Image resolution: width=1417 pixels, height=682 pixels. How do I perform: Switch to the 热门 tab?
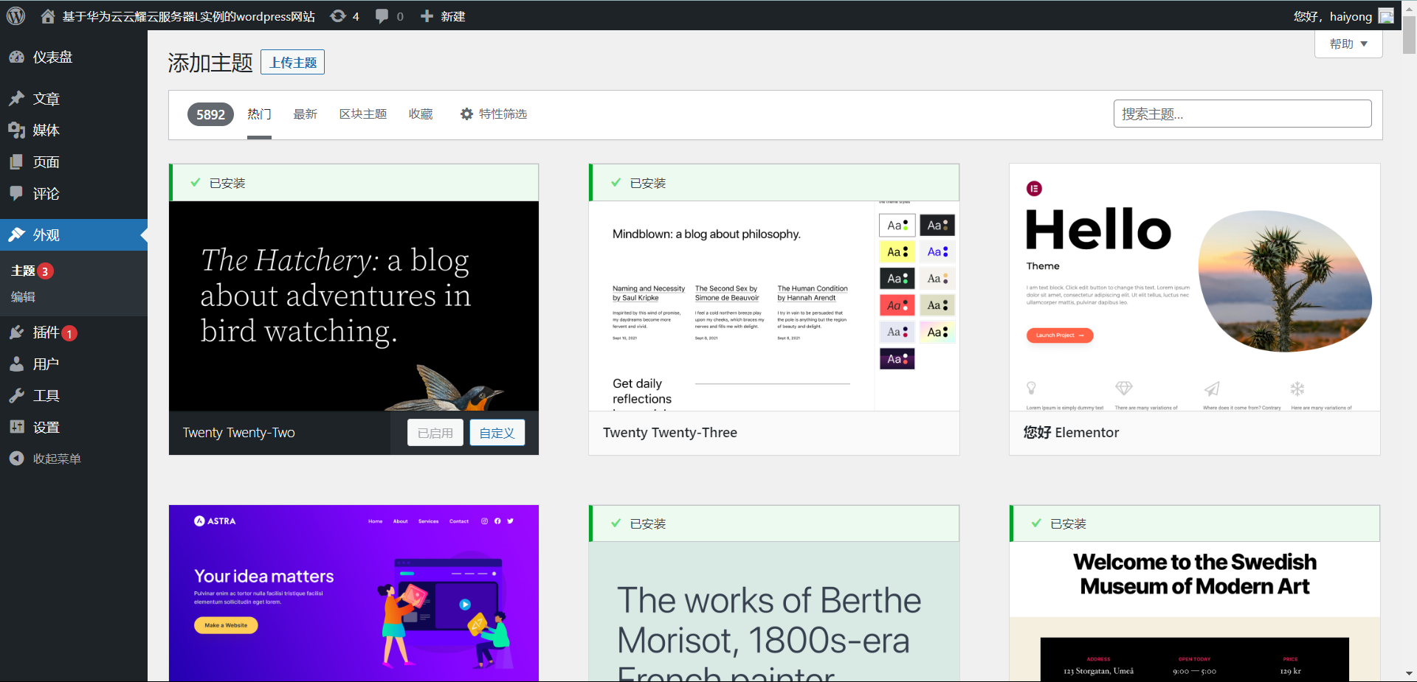pyautogui.click(x=259, y=114)
